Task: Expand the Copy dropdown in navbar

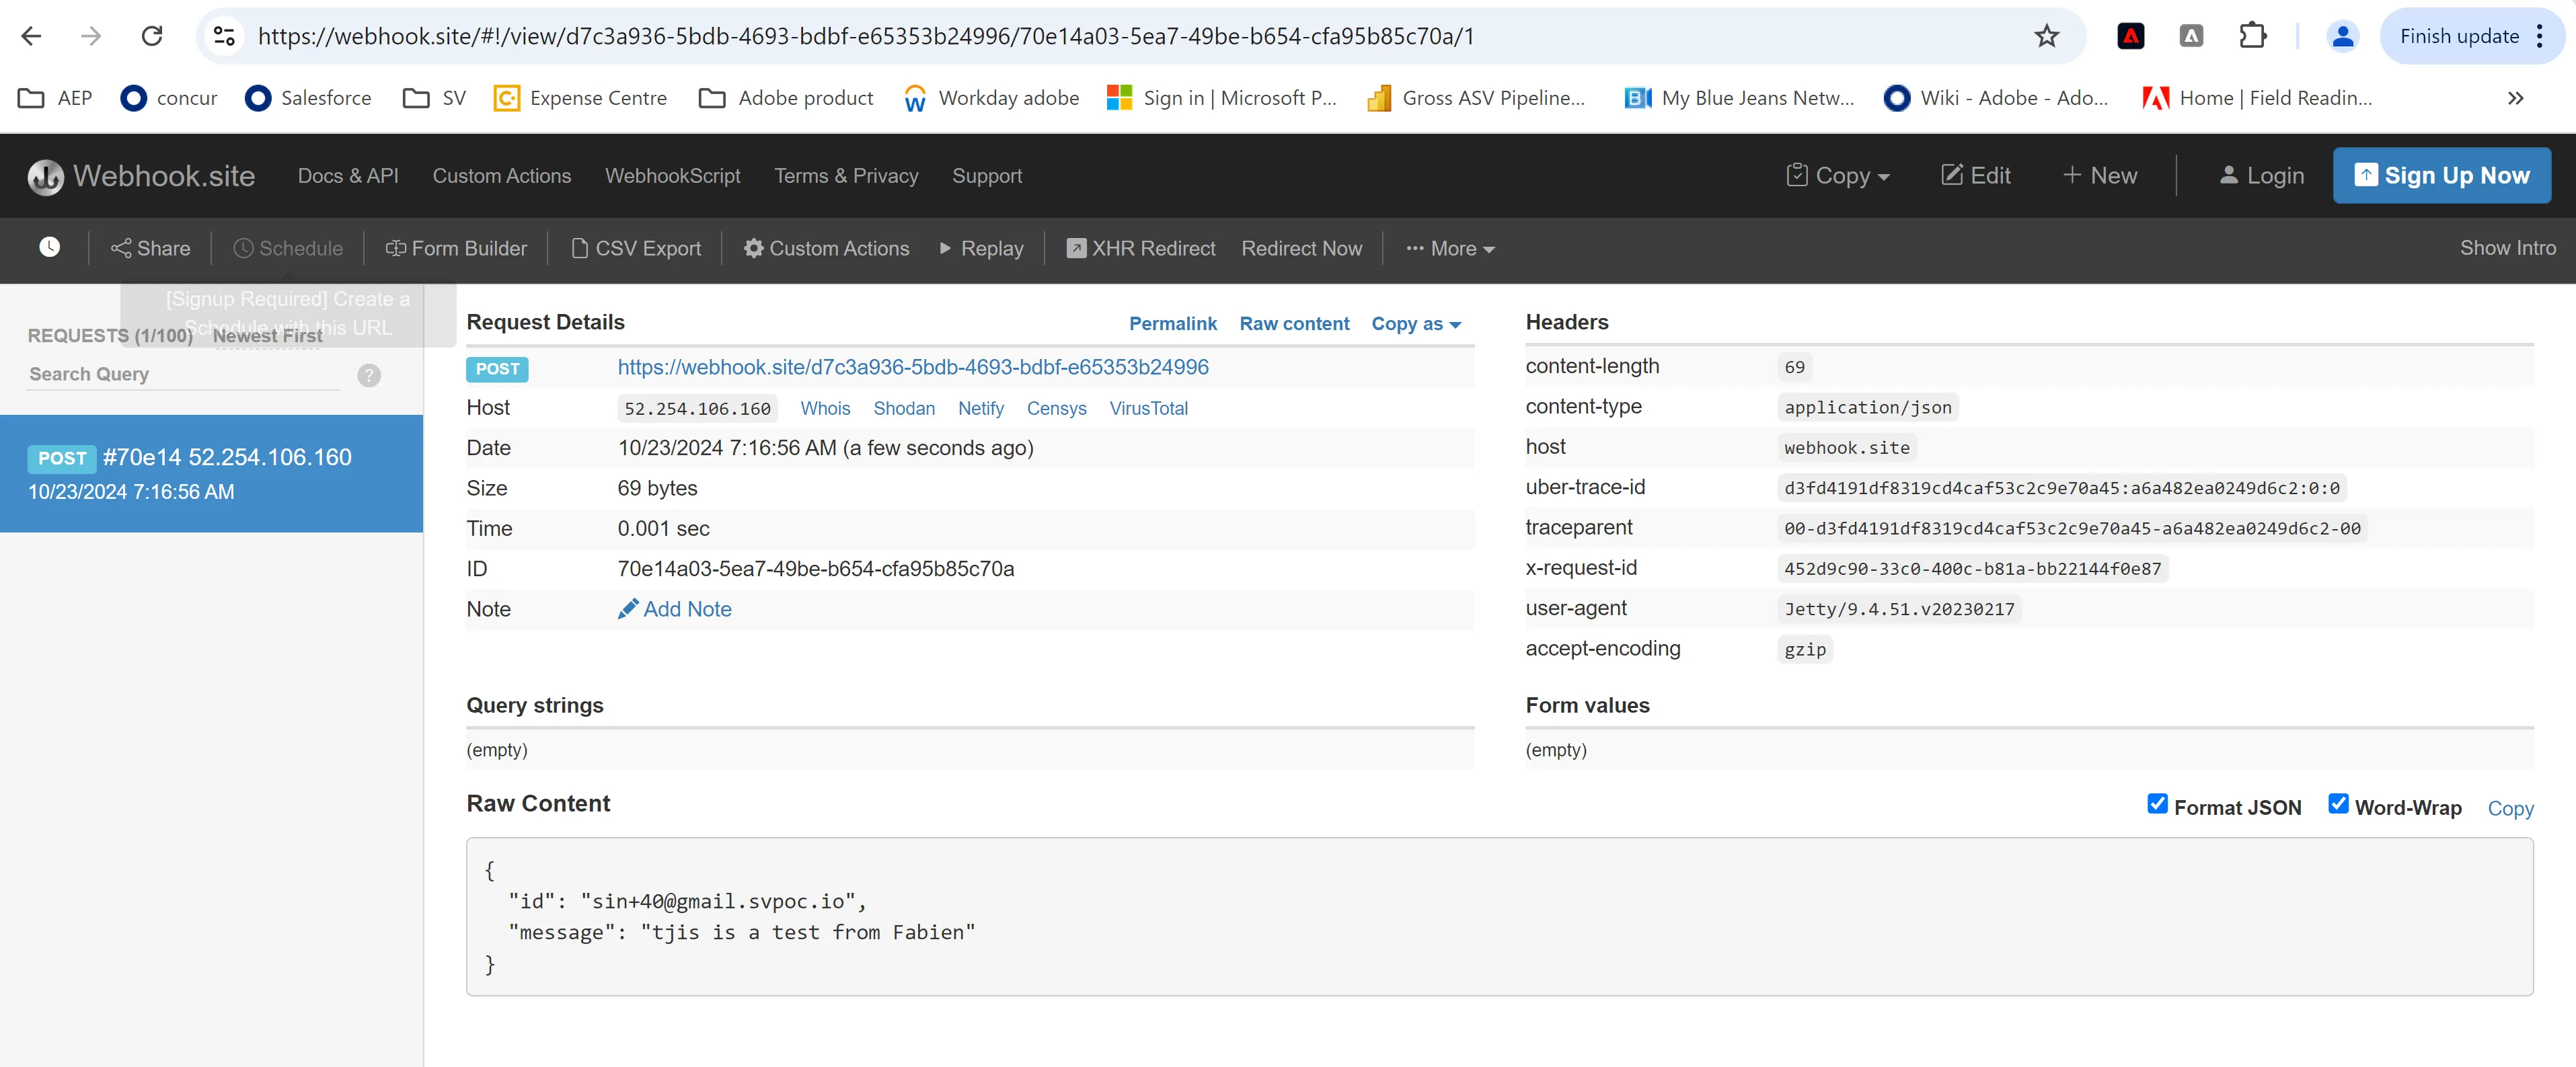Action: tap(1838, 176)
